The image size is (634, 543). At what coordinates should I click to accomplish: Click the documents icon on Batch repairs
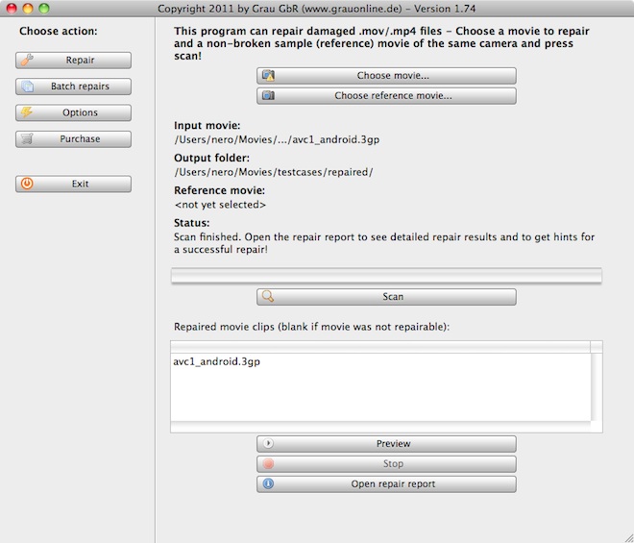tap(27, 86)
